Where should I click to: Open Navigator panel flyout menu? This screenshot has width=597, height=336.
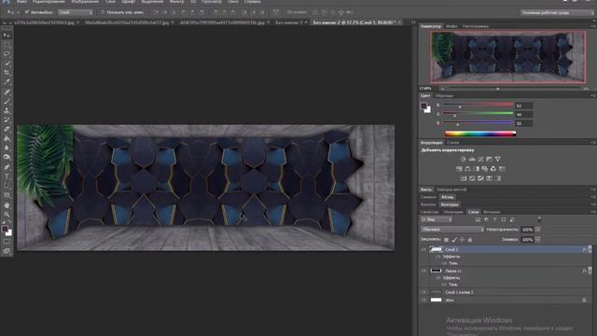pos(593,26)
